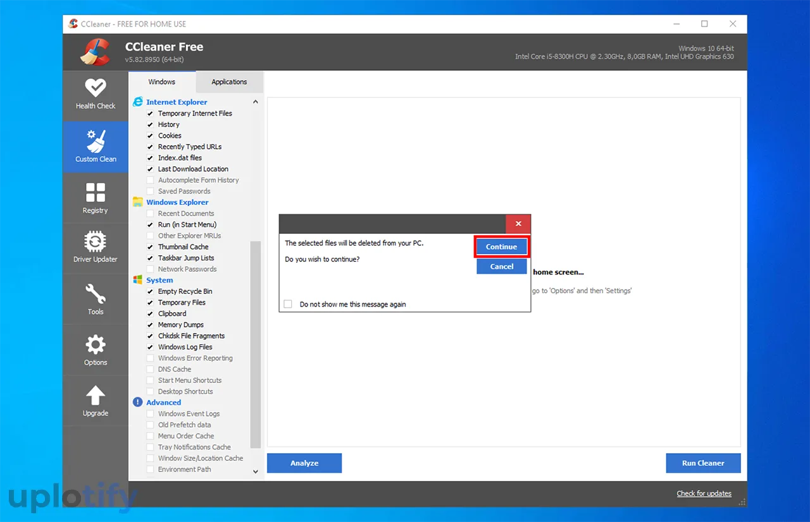Click Tray Notifications Cache entry
This screenshot has width=810, height=522.
[194, 447]
